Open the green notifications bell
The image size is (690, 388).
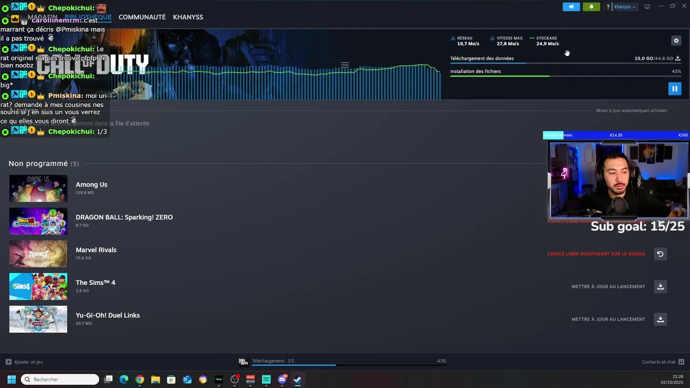[x=591, y=7]
